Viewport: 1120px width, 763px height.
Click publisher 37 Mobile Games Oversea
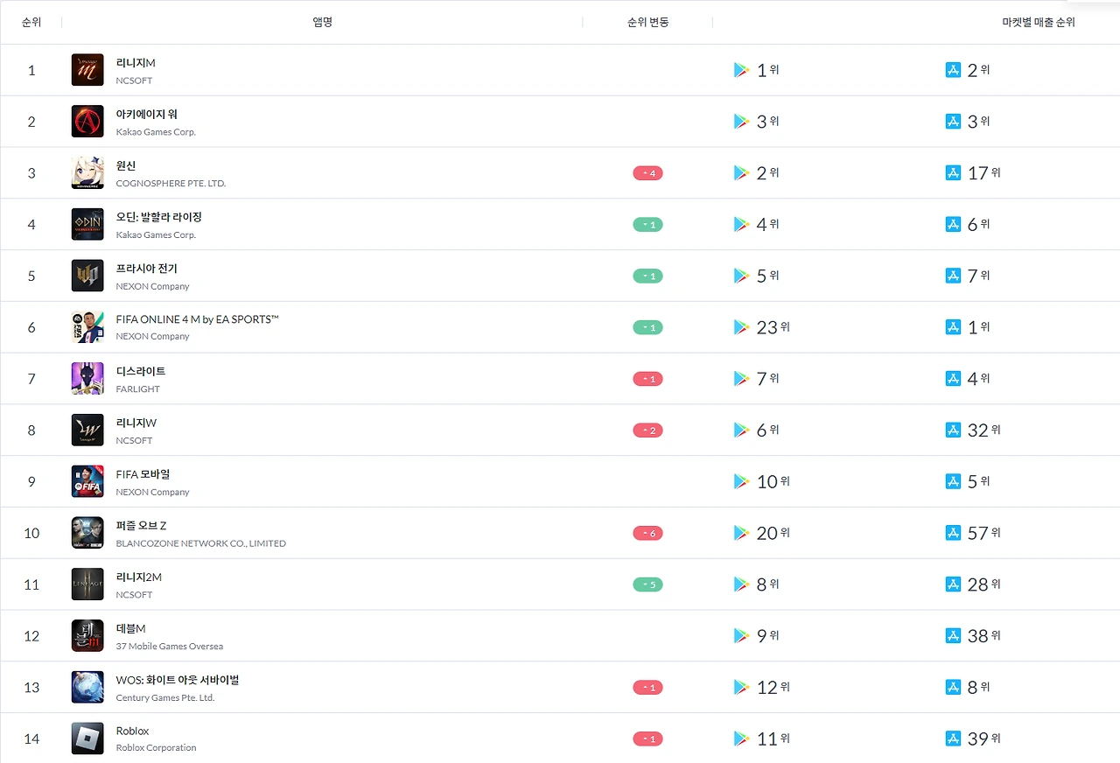(170, 647)
